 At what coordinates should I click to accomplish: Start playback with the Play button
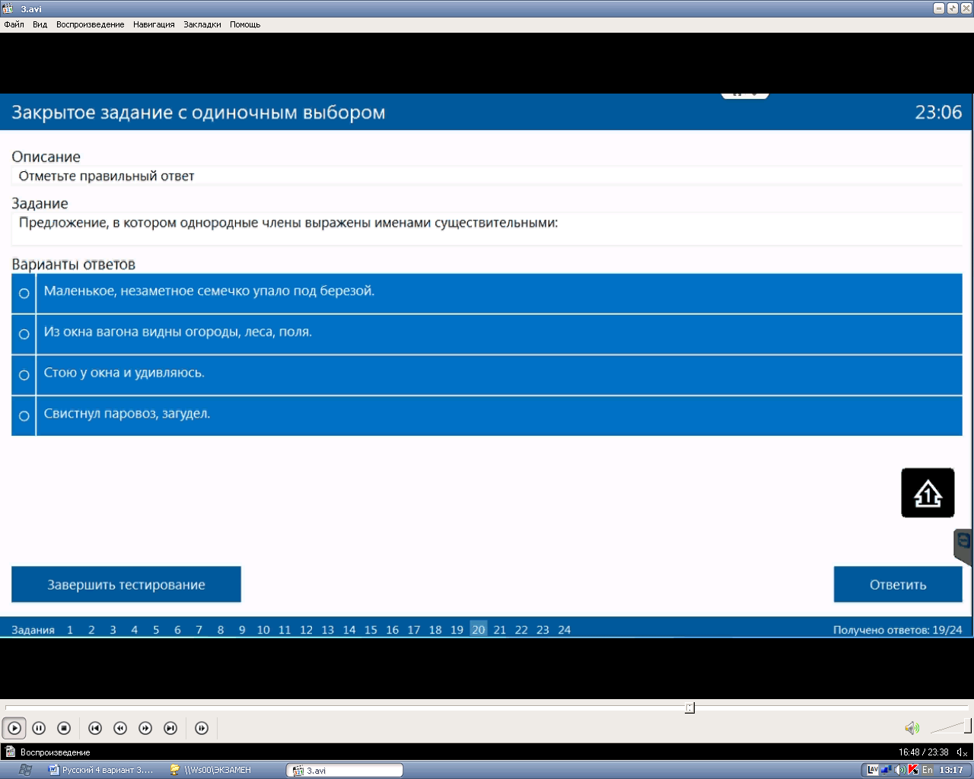tap(14, 728)
